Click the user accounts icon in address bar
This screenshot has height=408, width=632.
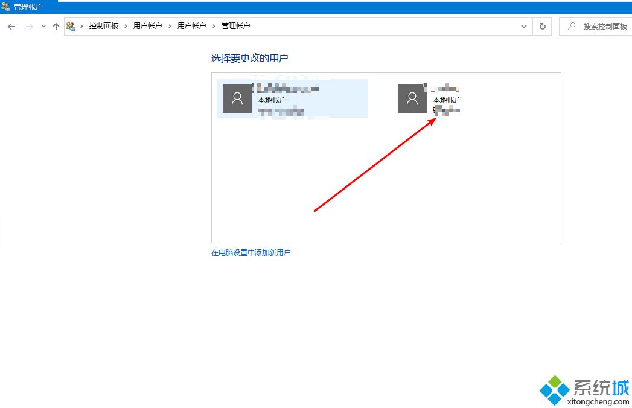tap(71, 26)
